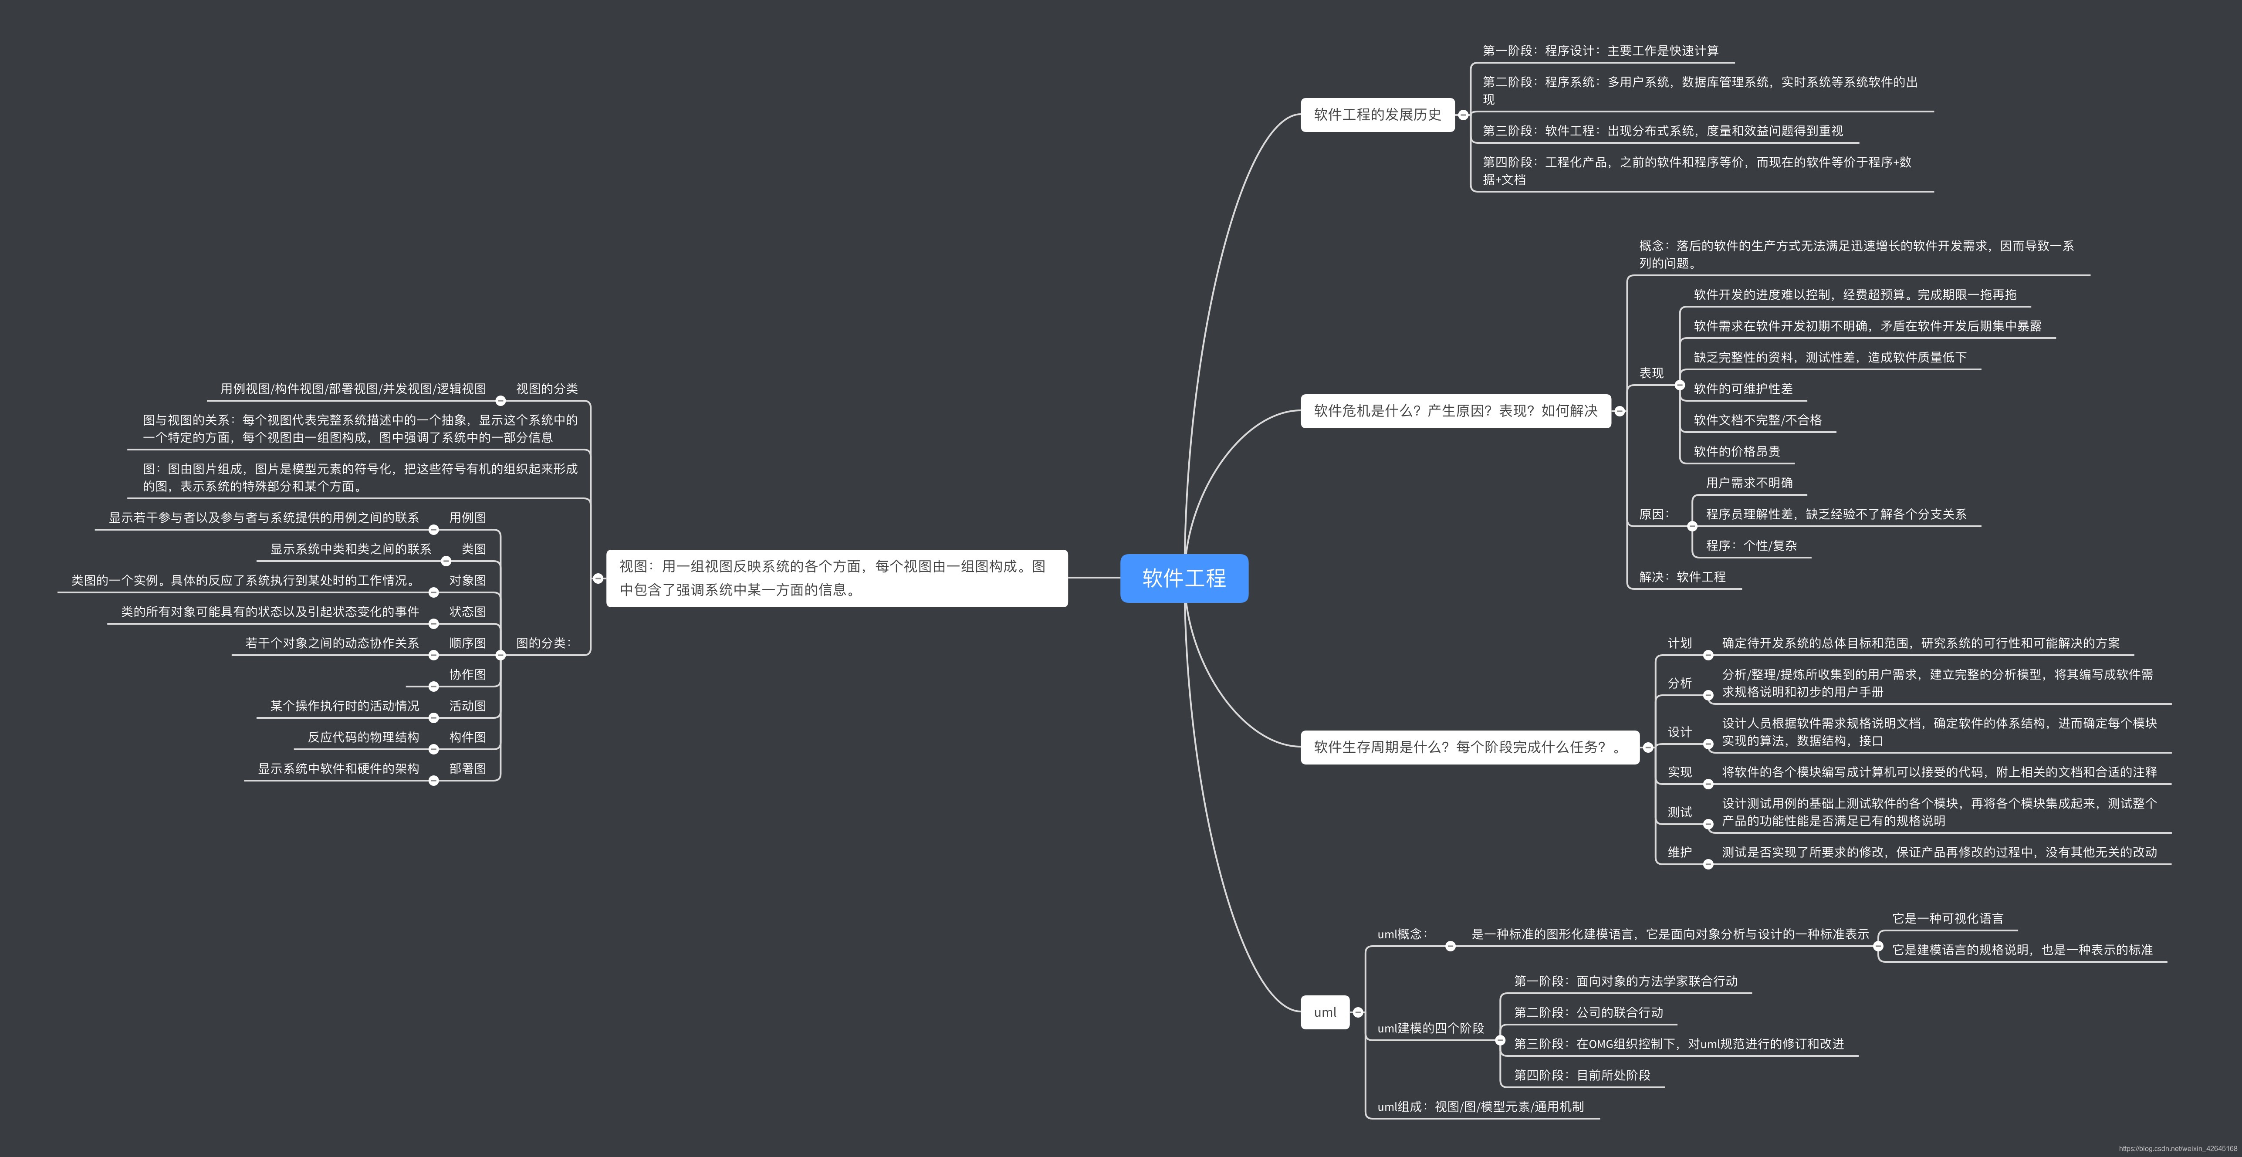Collapse the 顺序图 node toggle

(x=433, y=655)
